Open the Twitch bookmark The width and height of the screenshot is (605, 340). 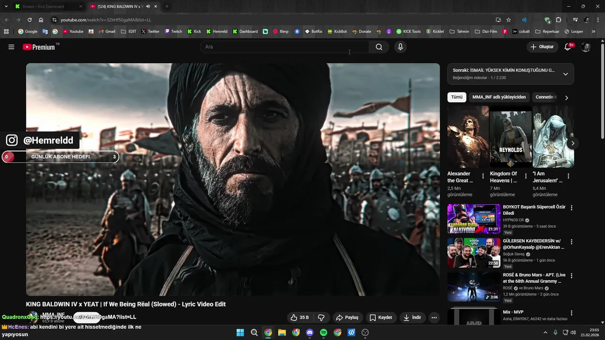click(173, 32)
